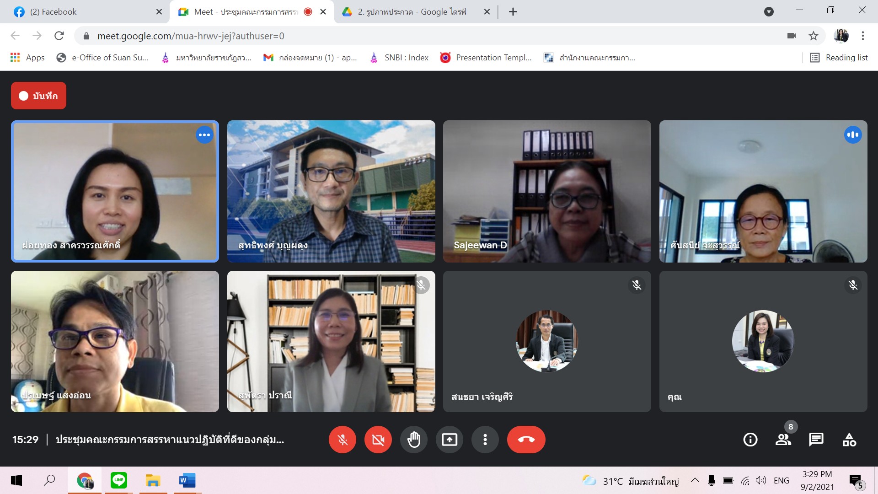Open the meeting details info icon
The height and width of the screenshot is (494, 878).
pos(750,440)
